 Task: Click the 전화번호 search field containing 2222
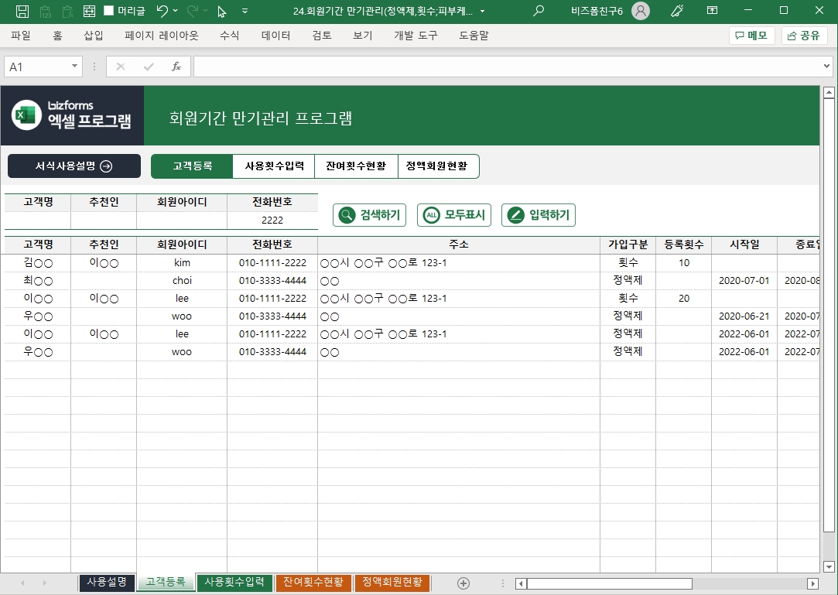[272, 221]
